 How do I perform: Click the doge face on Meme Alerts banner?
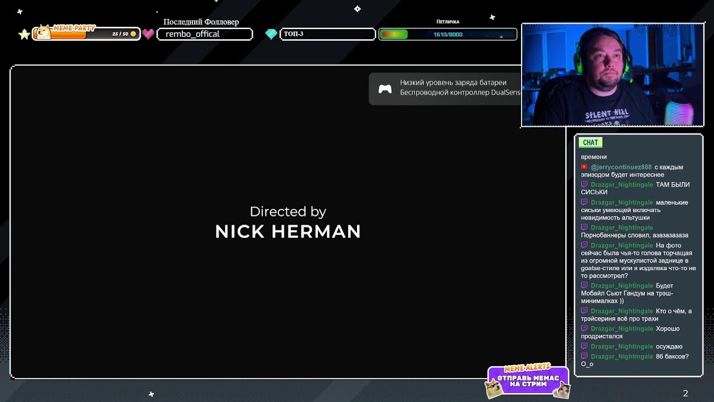coord(494,389)
